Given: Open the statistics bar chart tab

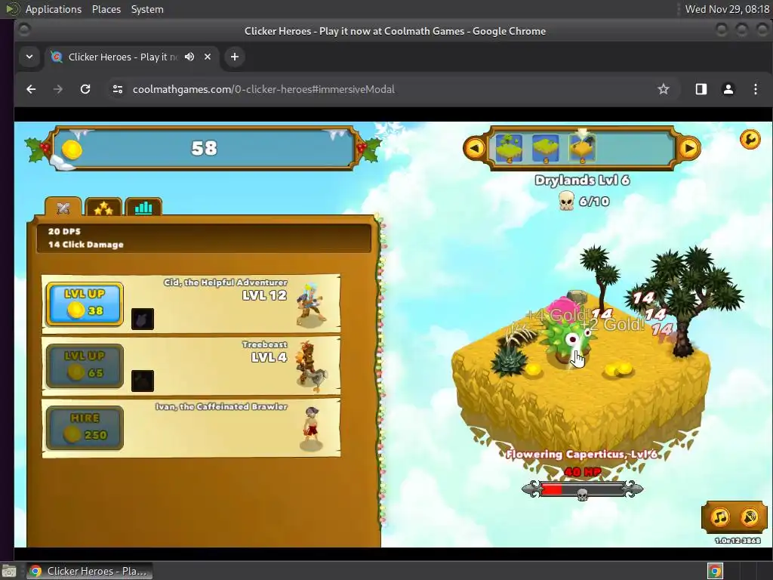Looking at the screenshot, I should (143, 208).
